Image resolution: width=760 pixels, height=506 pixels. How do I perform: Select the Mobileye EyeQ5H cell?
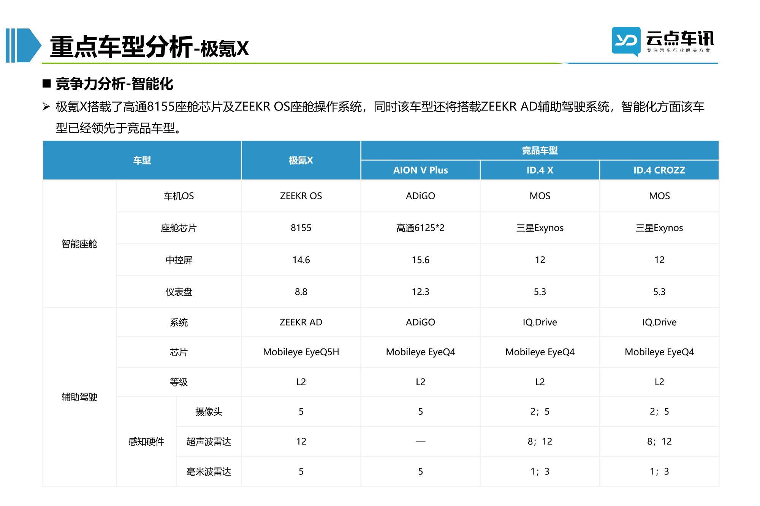(x=301, y=352)
